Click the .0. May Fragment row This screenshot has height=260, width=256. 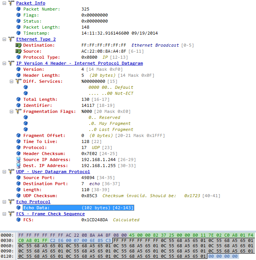[109, 123]
